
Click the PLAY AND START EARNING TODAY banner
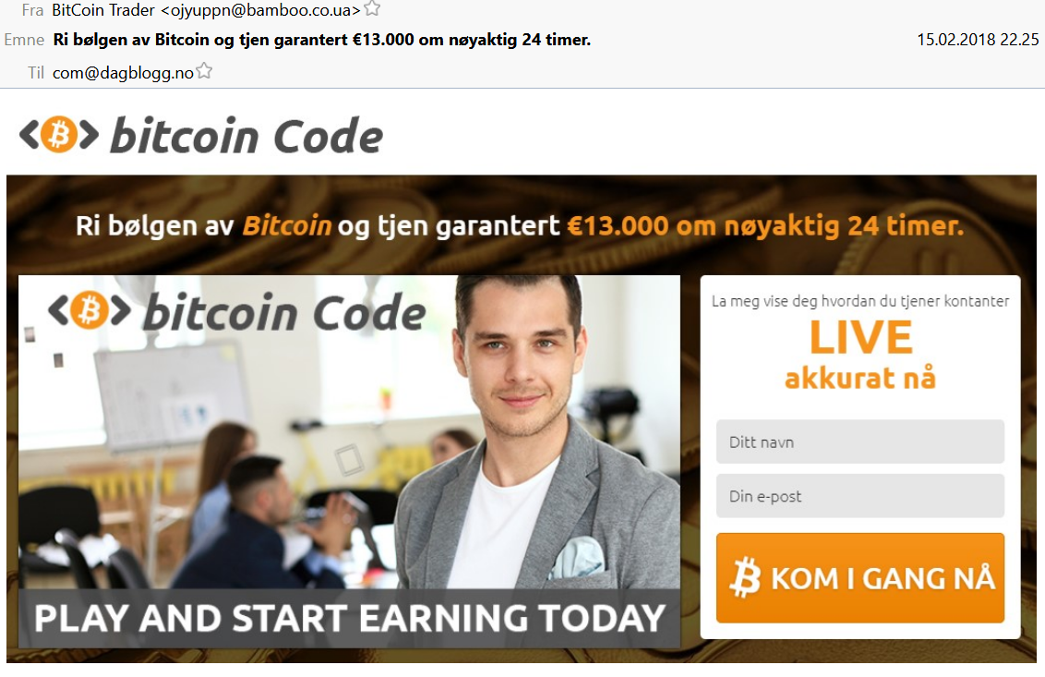click(x=349, y=618)
